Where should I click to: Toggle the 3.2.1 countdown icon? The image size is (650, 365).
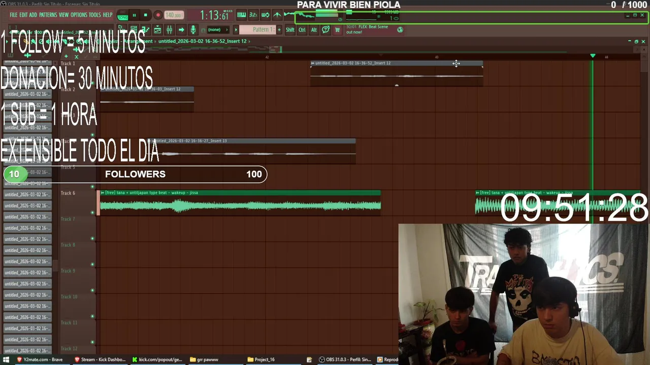pos(253,15)
